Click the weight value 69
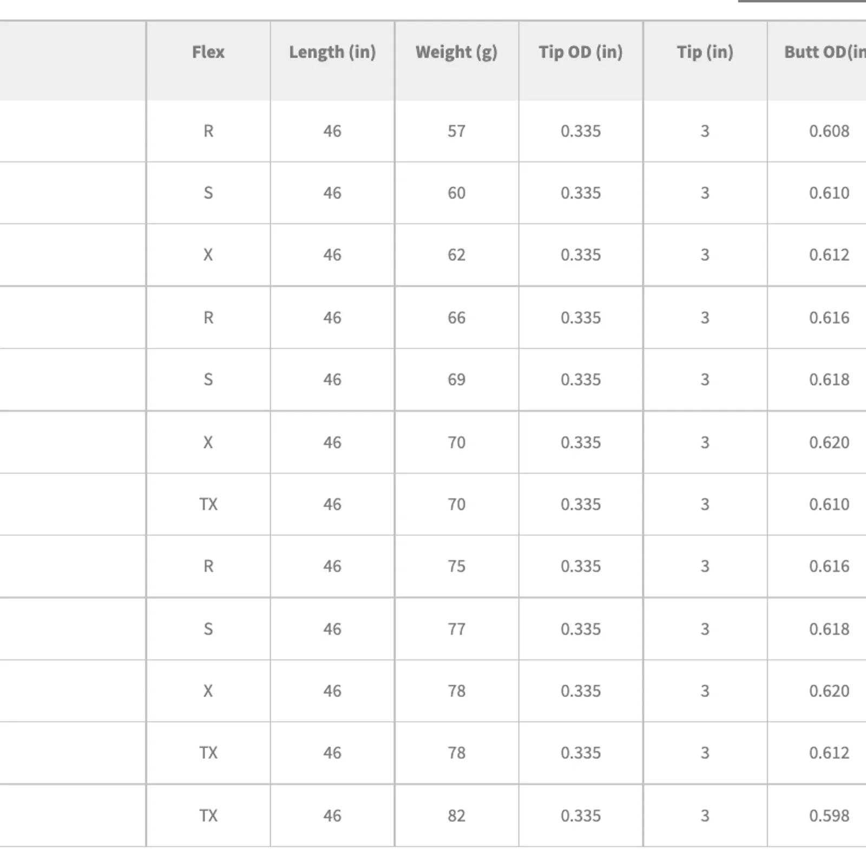Image resolution: width=866 pixels, height=866 pixels. tap(456, 379)
